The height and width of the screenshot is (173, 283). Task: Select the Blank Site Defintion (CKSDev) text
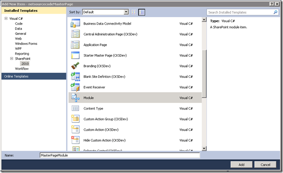coord(104,77)
